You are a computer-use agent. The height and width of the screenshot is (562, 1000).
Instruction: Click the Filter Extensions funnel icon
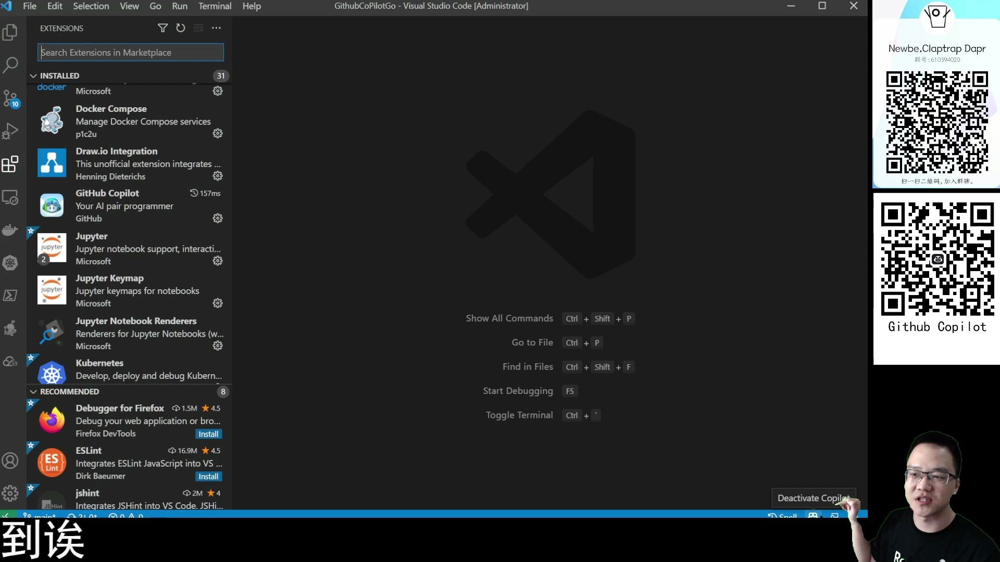tap(162, 28)
